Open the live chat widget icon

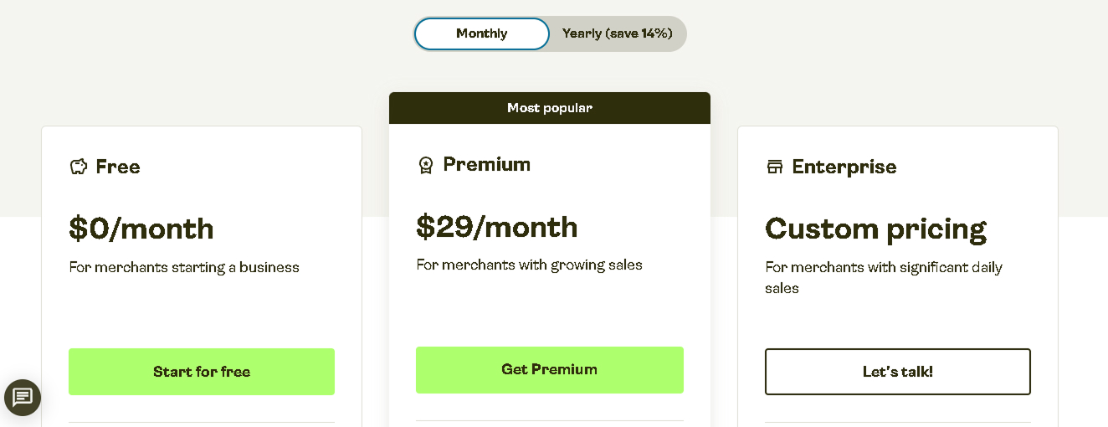point(23,397)
